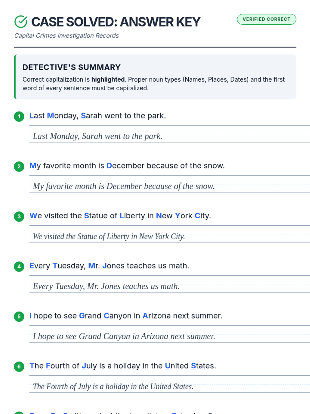Screen dimensions: 310x414
Task: Click the green checkmark icon beside the title
Action: 21,22
